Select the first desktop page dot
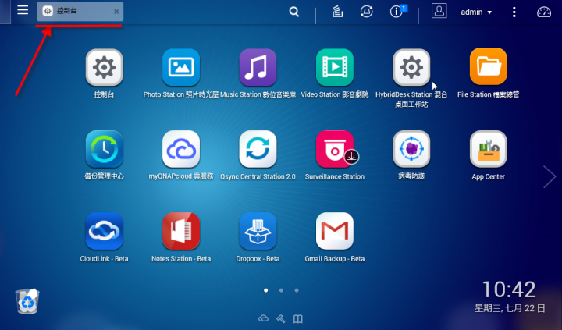 (265, 290)
